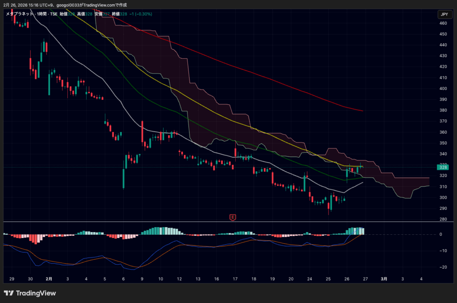The width and height of the screenshot is (457, 303).
Task: Click the −1 (−0.30%) change value
Action: (x=141, y=14)
